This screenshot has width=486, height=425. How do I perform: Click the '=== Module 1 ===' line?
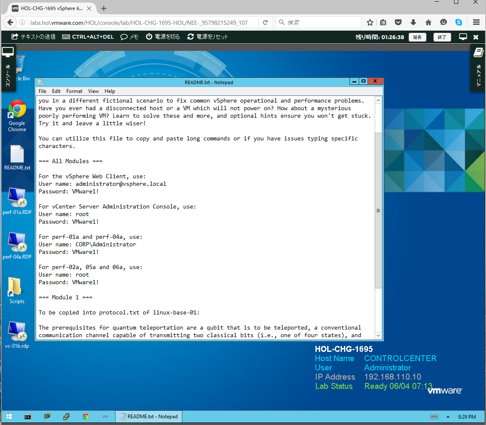point(66,297)
